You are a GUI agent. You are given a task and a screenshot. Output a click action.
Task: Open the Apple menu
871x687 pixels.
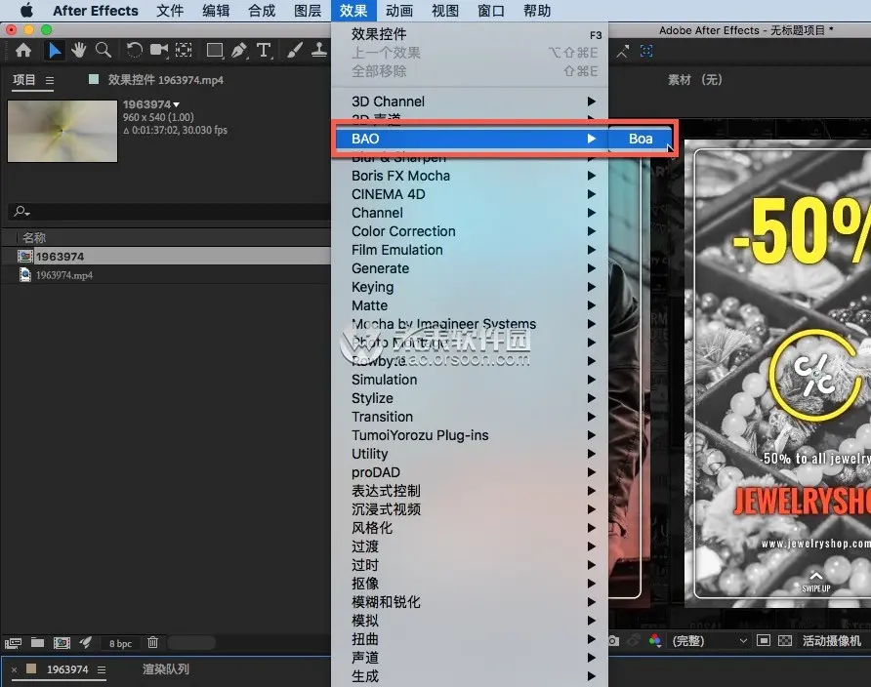(26, 11)
